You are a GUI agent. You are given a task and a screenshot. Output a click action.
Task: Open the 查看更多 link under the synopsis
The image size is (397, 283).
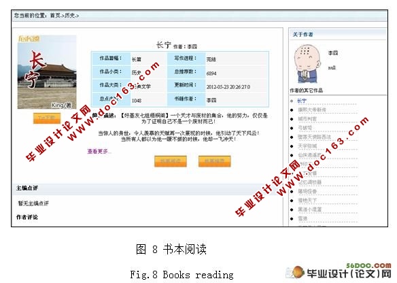coord(99,151)
